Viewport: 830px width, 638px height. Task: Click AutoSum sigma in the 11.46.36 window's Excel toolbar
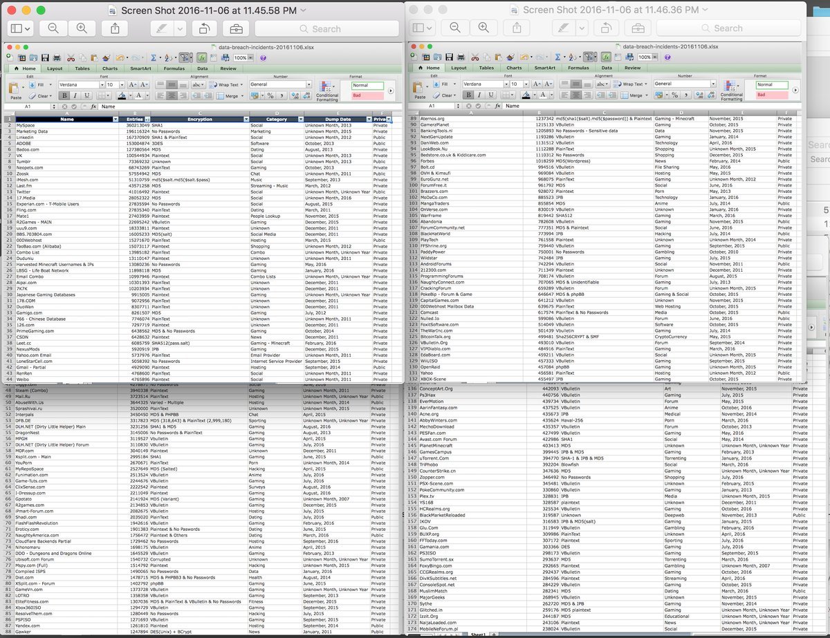(559, 57)
